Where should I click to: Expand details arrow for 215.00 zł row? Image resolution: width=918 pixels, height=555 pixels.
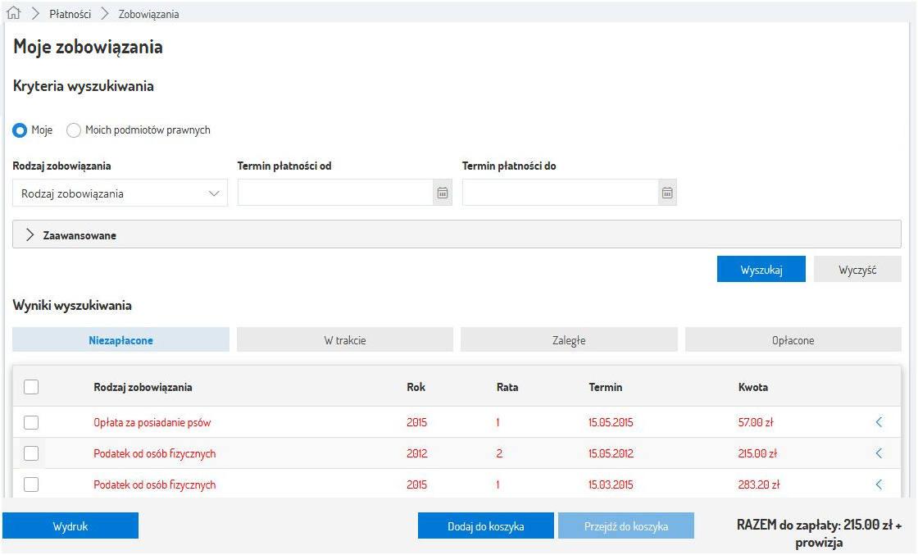(x=879, y=453)
